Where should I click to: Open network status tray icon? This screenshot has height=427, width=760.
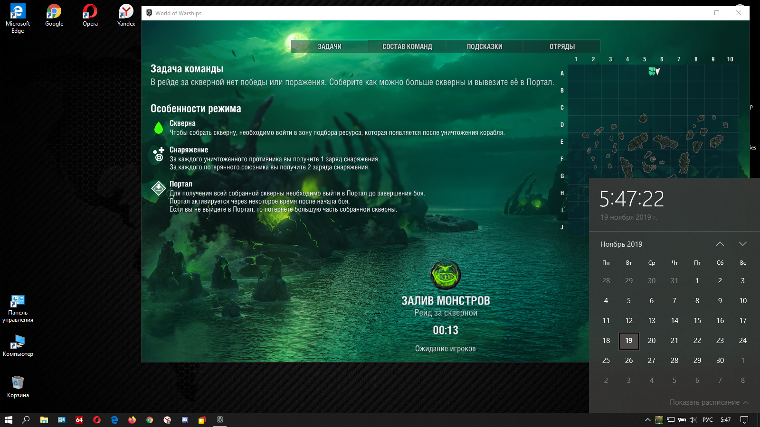pyautogui.click(x=670, y=420)
